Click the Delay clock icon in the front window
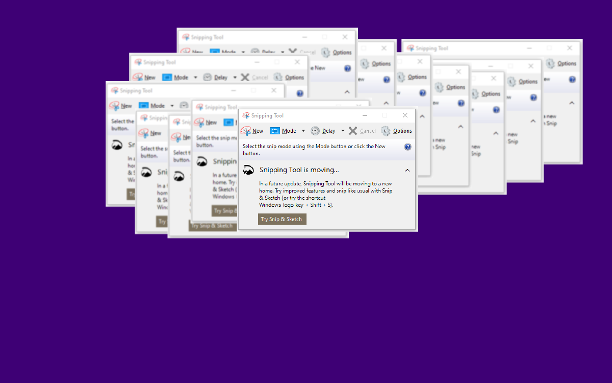Viewport: 612px width, 383px height. [315, 131]
